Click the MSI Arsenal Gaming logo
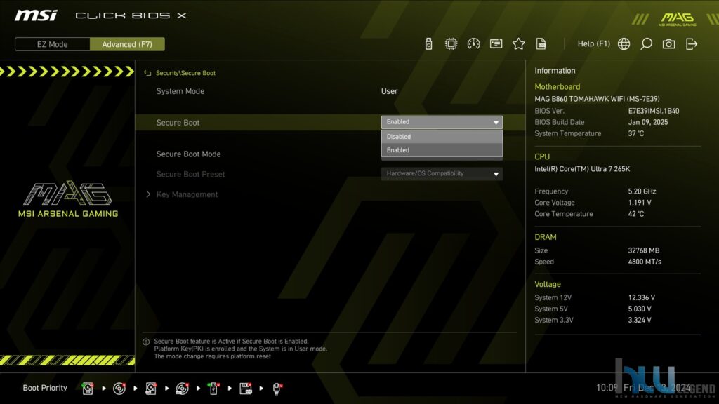Screen dimensions: 719x404 68,199
